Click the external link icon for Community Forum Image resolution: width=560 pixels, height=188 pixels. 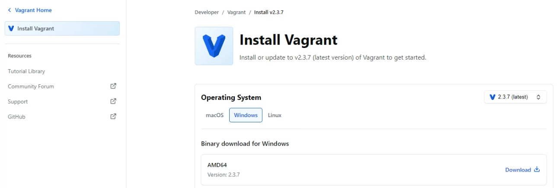click(113, 86)
